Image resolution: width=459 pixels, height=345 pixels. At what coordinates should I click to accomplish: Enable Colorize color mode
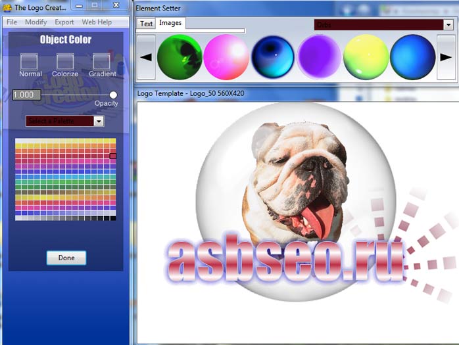coord(65,62)
